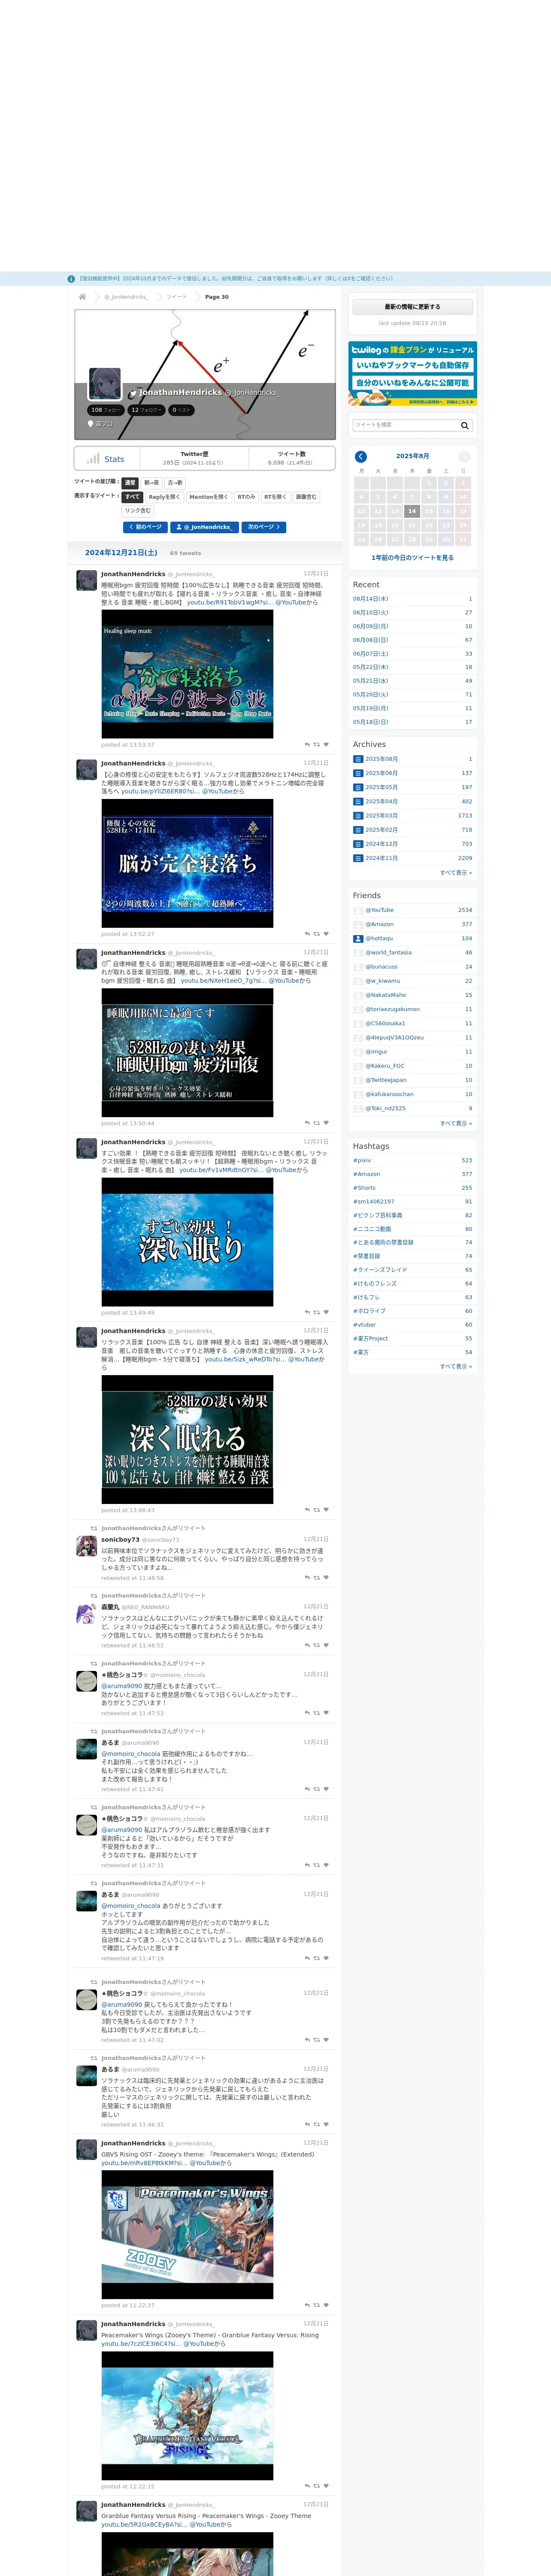551x2576 pixels.
Task: Open the twilog 課金プラン banner
Action: [412, 374]
